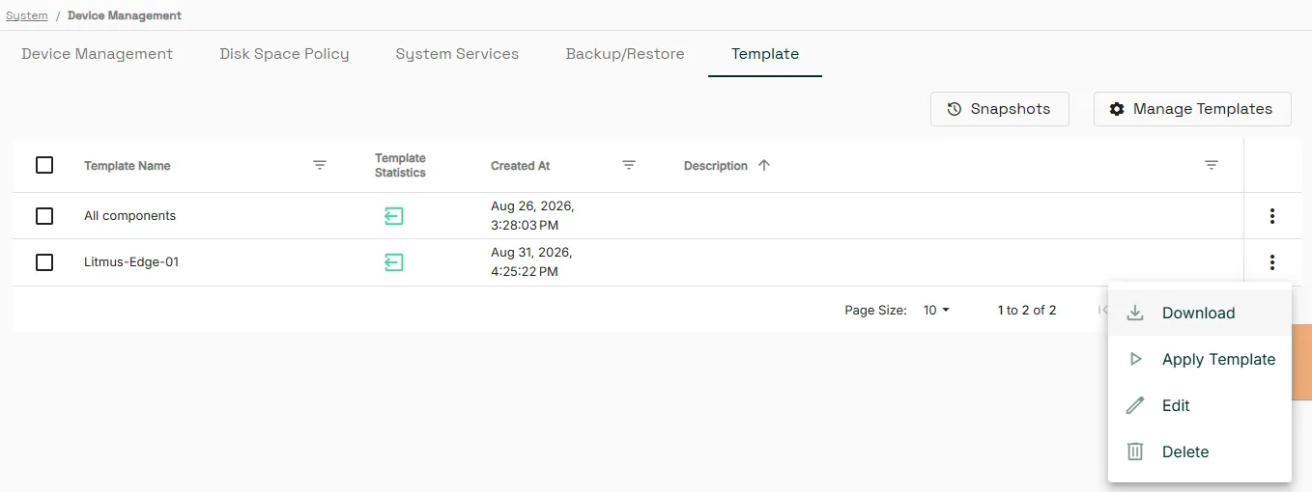The width and height of the screenshot is (1312, 492).
Task: Switch to the Backup/Restore tab
Action: [x=625, y=54]
